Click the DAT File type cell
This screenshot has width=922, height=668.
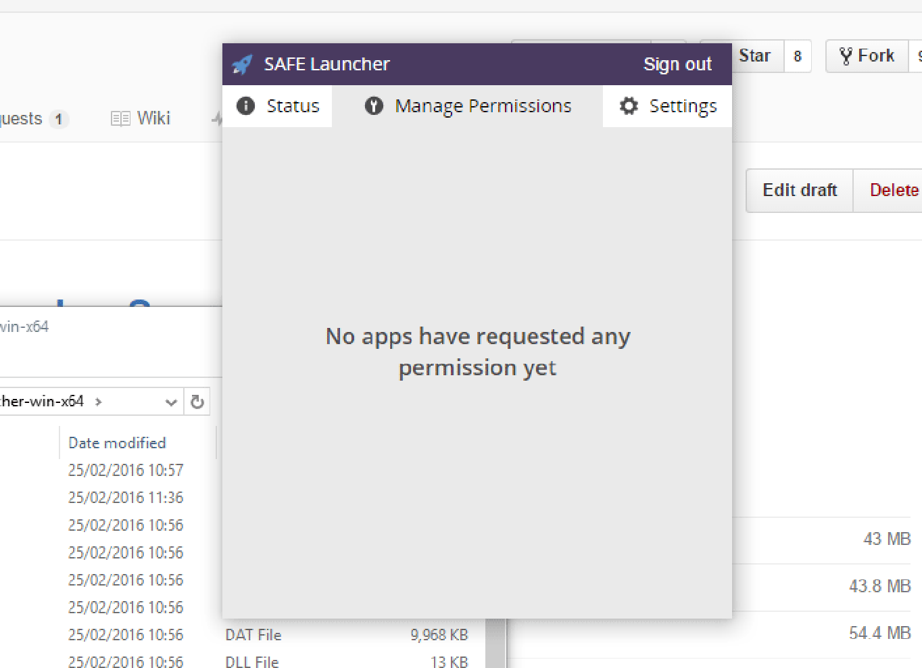tap(253, 635)
